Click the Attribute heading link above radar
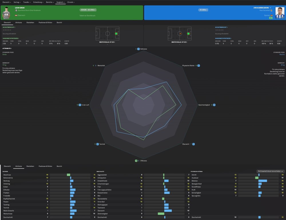The width and height of the screenshot is (286, 220). (7, 48)
